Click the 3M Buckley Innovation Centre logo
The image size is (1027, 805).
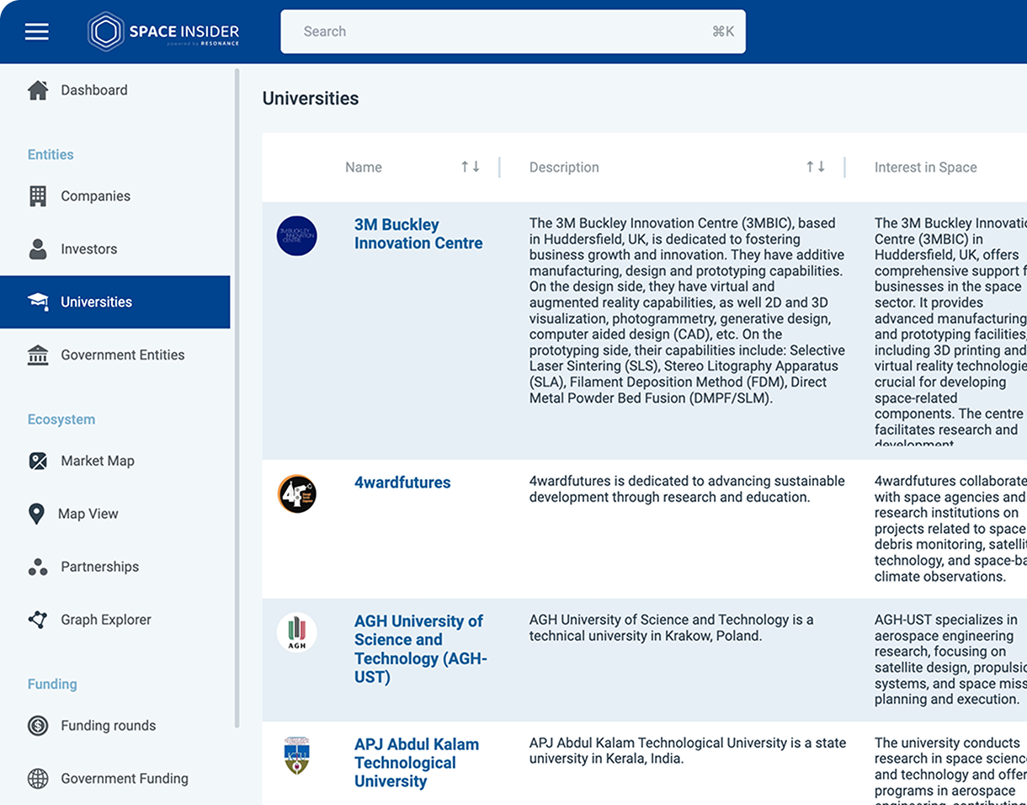click(297, 236)
